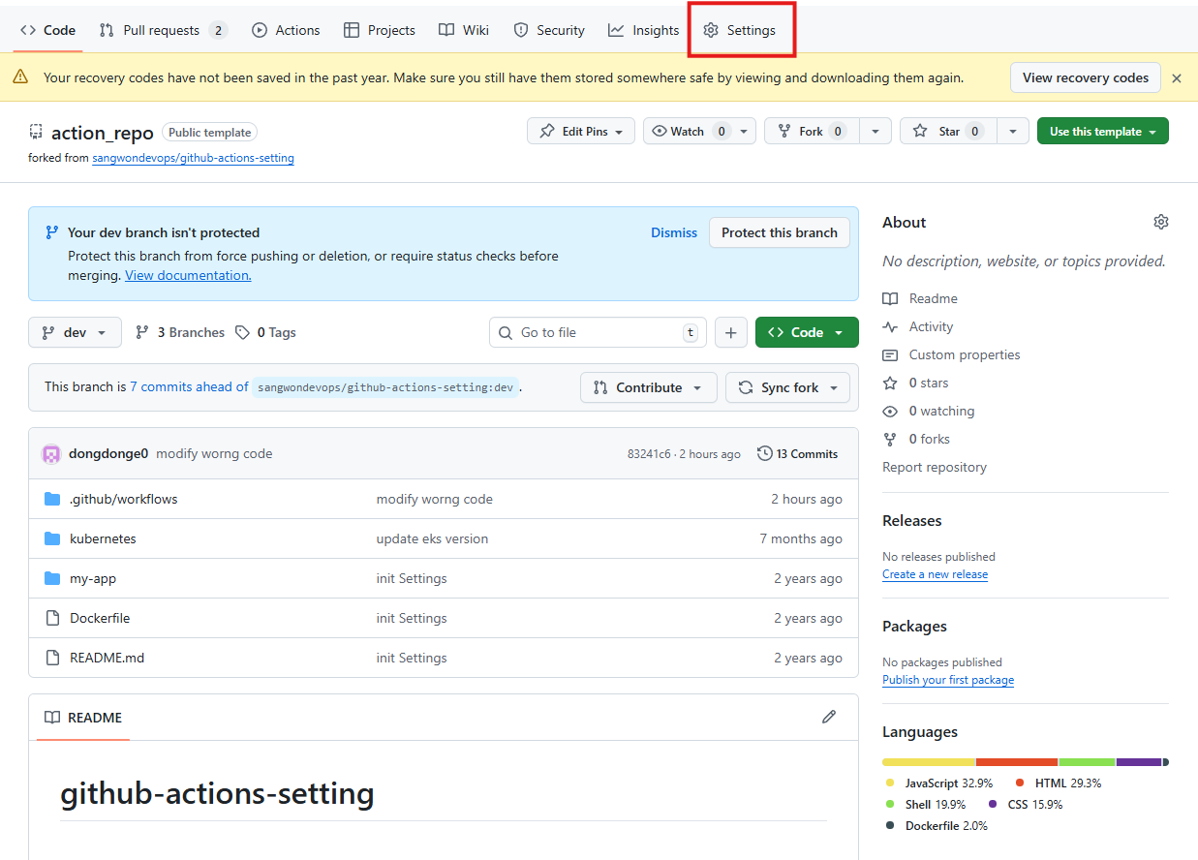The image size is (1198, 860).
Task: Open sangwondevops/github-actions-setting fork source link
Action: (193, 157)
